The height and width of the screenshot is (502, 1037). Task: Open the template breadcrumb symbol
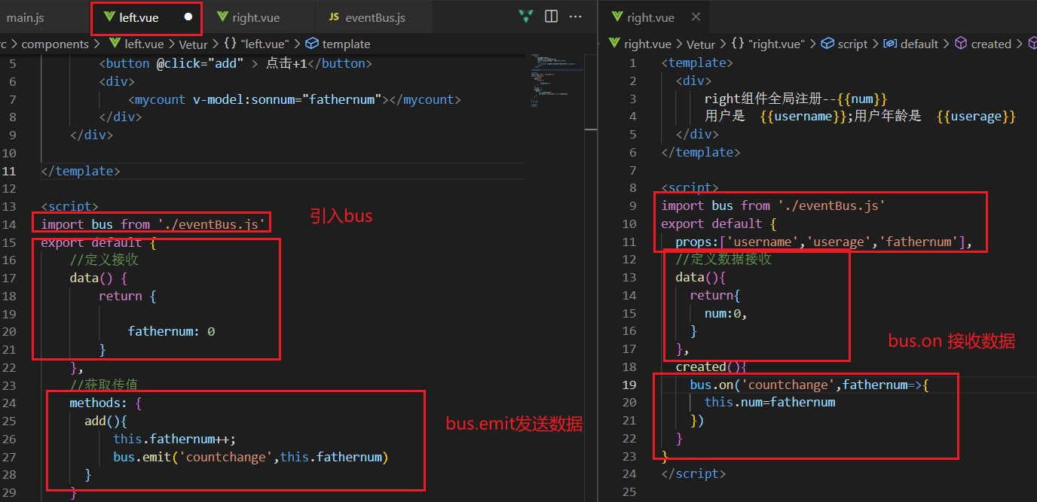(x=338, y=44)
